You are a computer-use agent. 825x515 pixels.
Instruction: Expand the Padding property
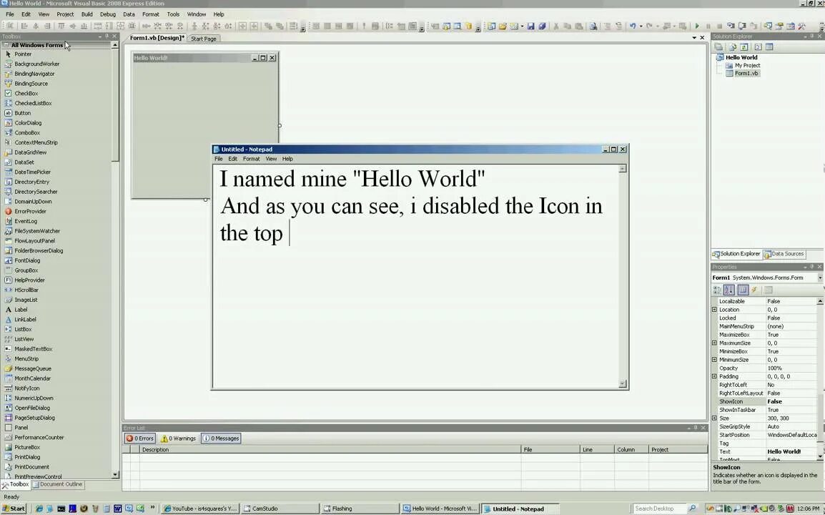point(714,376)
